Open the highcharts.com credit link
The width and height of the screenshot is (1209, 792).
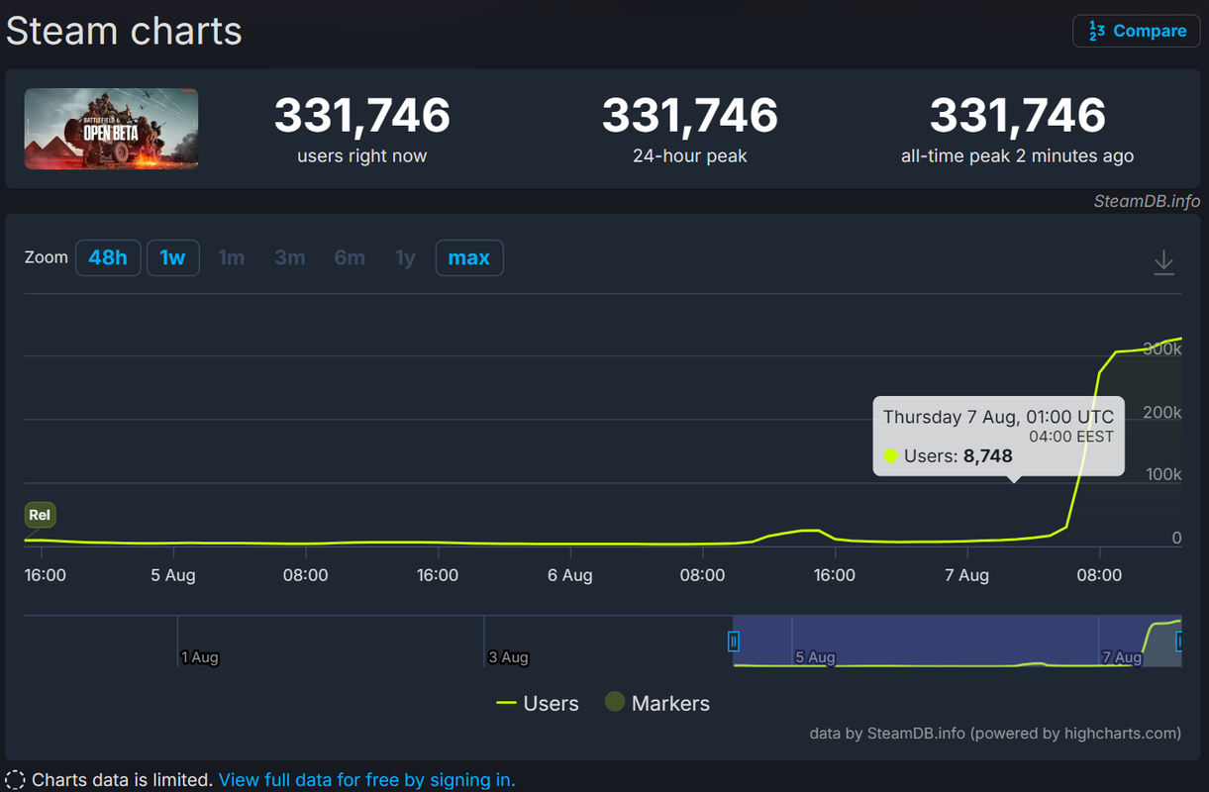tap(1120, 734)
